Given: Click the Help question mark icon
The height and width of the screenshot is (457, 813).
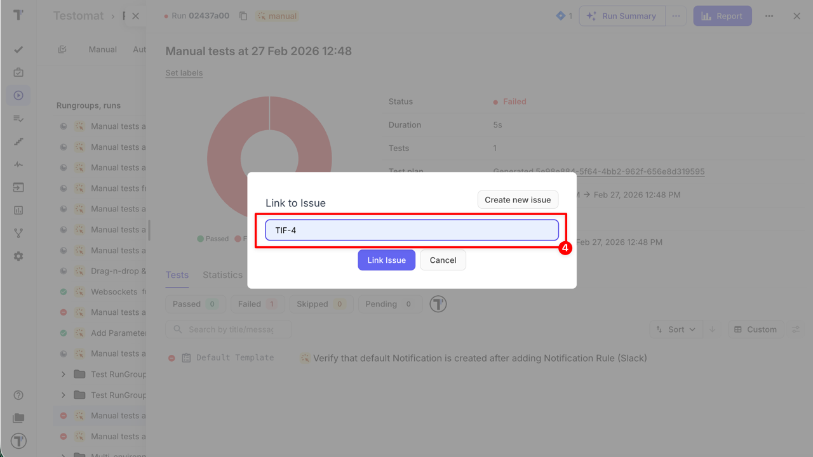Looking at the screenshot, I should pos(18,395).
